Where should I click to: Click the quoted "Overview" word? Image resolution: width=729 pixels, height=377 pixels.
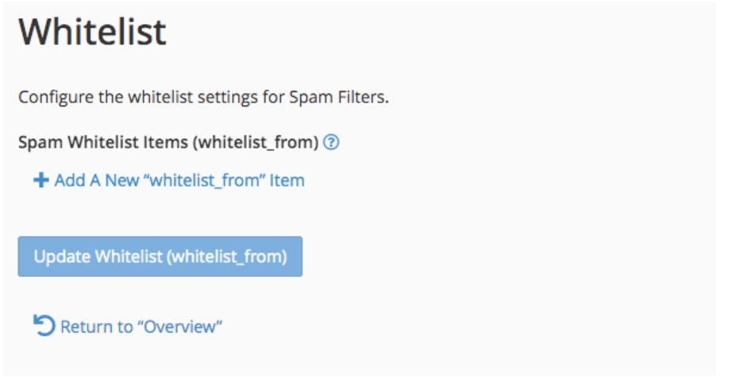click(x=180, y=326)
